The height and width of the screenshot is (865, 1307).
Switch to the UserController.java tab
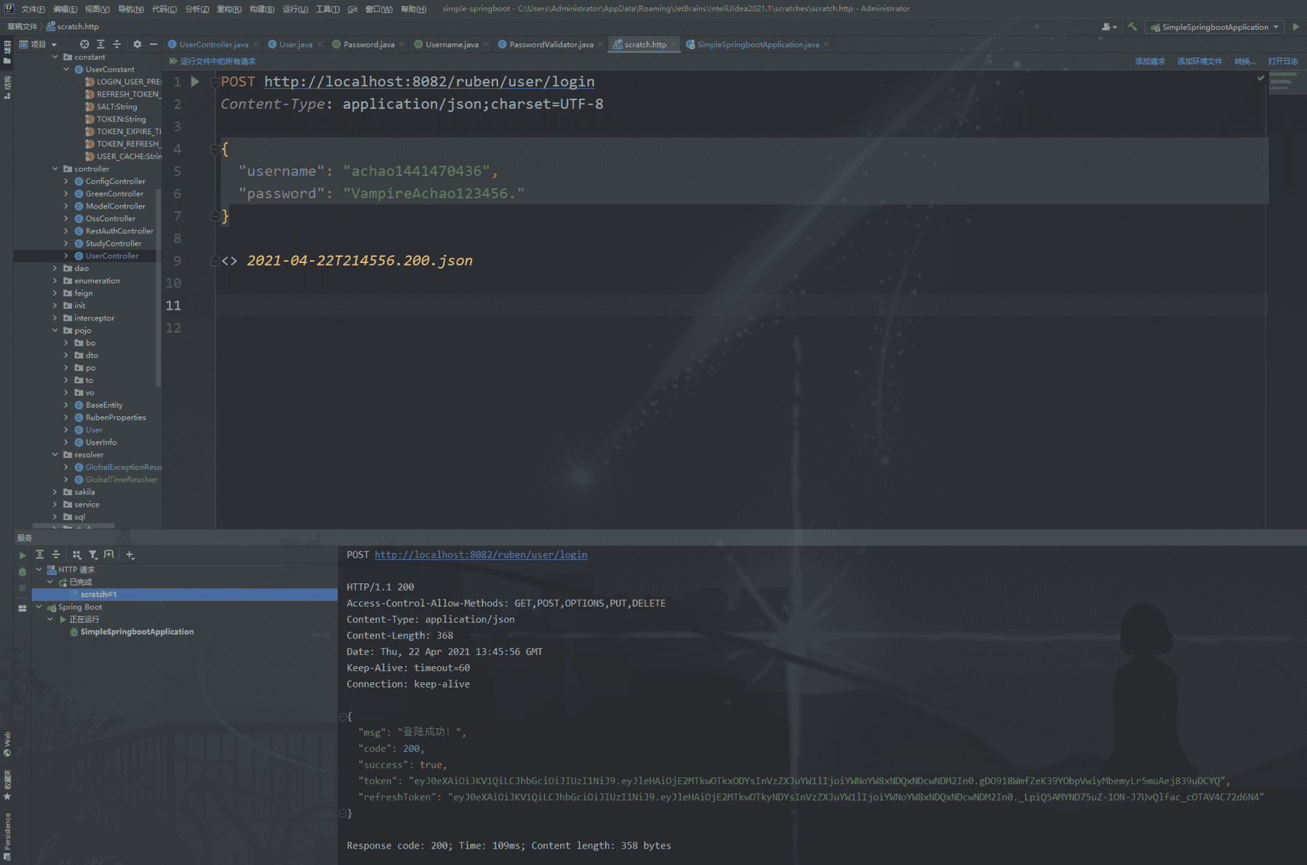213,44
